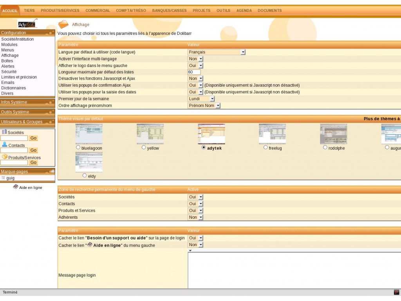Click the Adytek logo in the left menu

pos(27,24)
